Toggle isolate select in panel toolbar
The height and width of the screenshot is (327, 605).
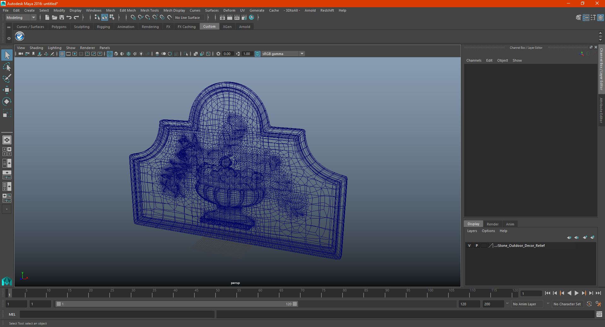pyautogui.click(x=186, y=54)
